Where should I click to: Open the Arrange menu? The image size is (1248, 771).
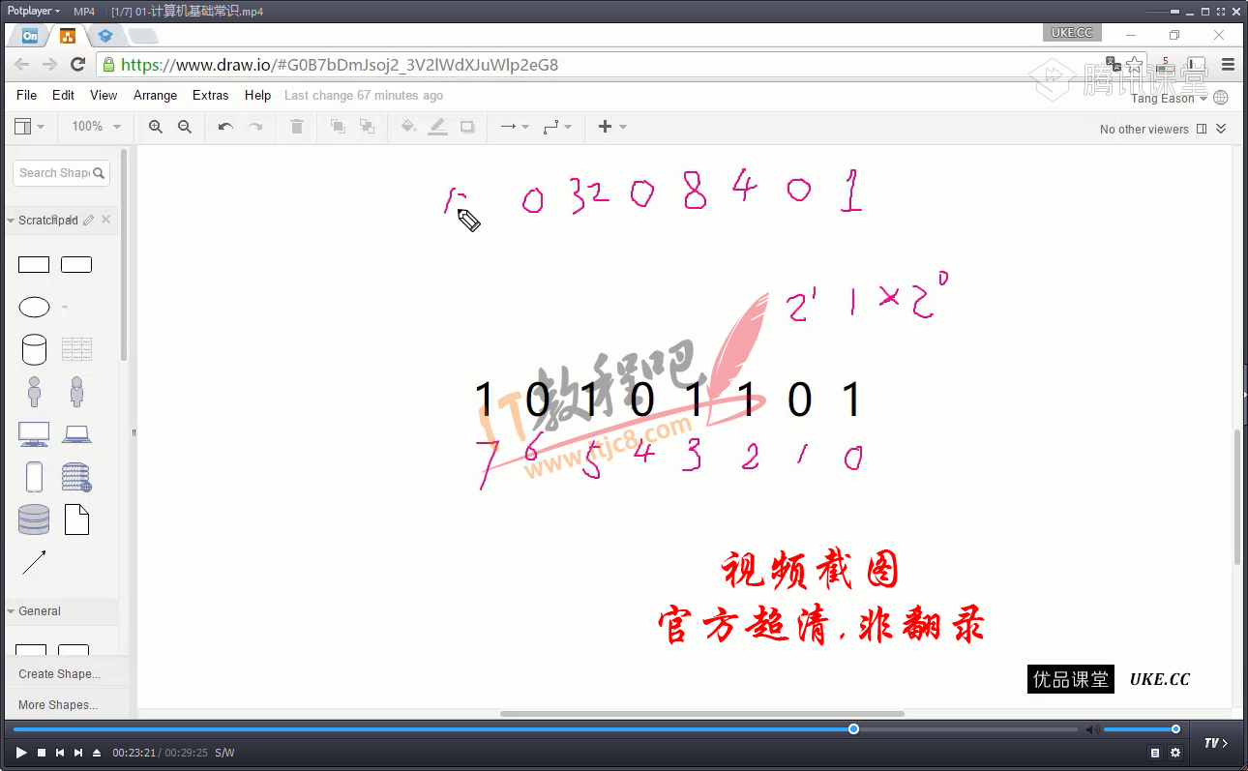155,95
